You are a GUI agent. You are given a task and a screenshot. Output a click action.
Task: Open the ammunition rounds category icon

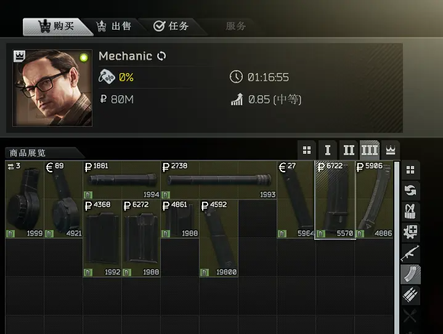coord(410,295)
